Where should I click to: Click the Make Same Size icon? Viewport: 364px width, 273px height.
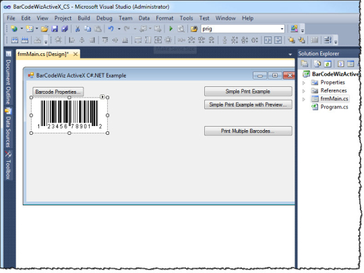(x=158, y=40)
